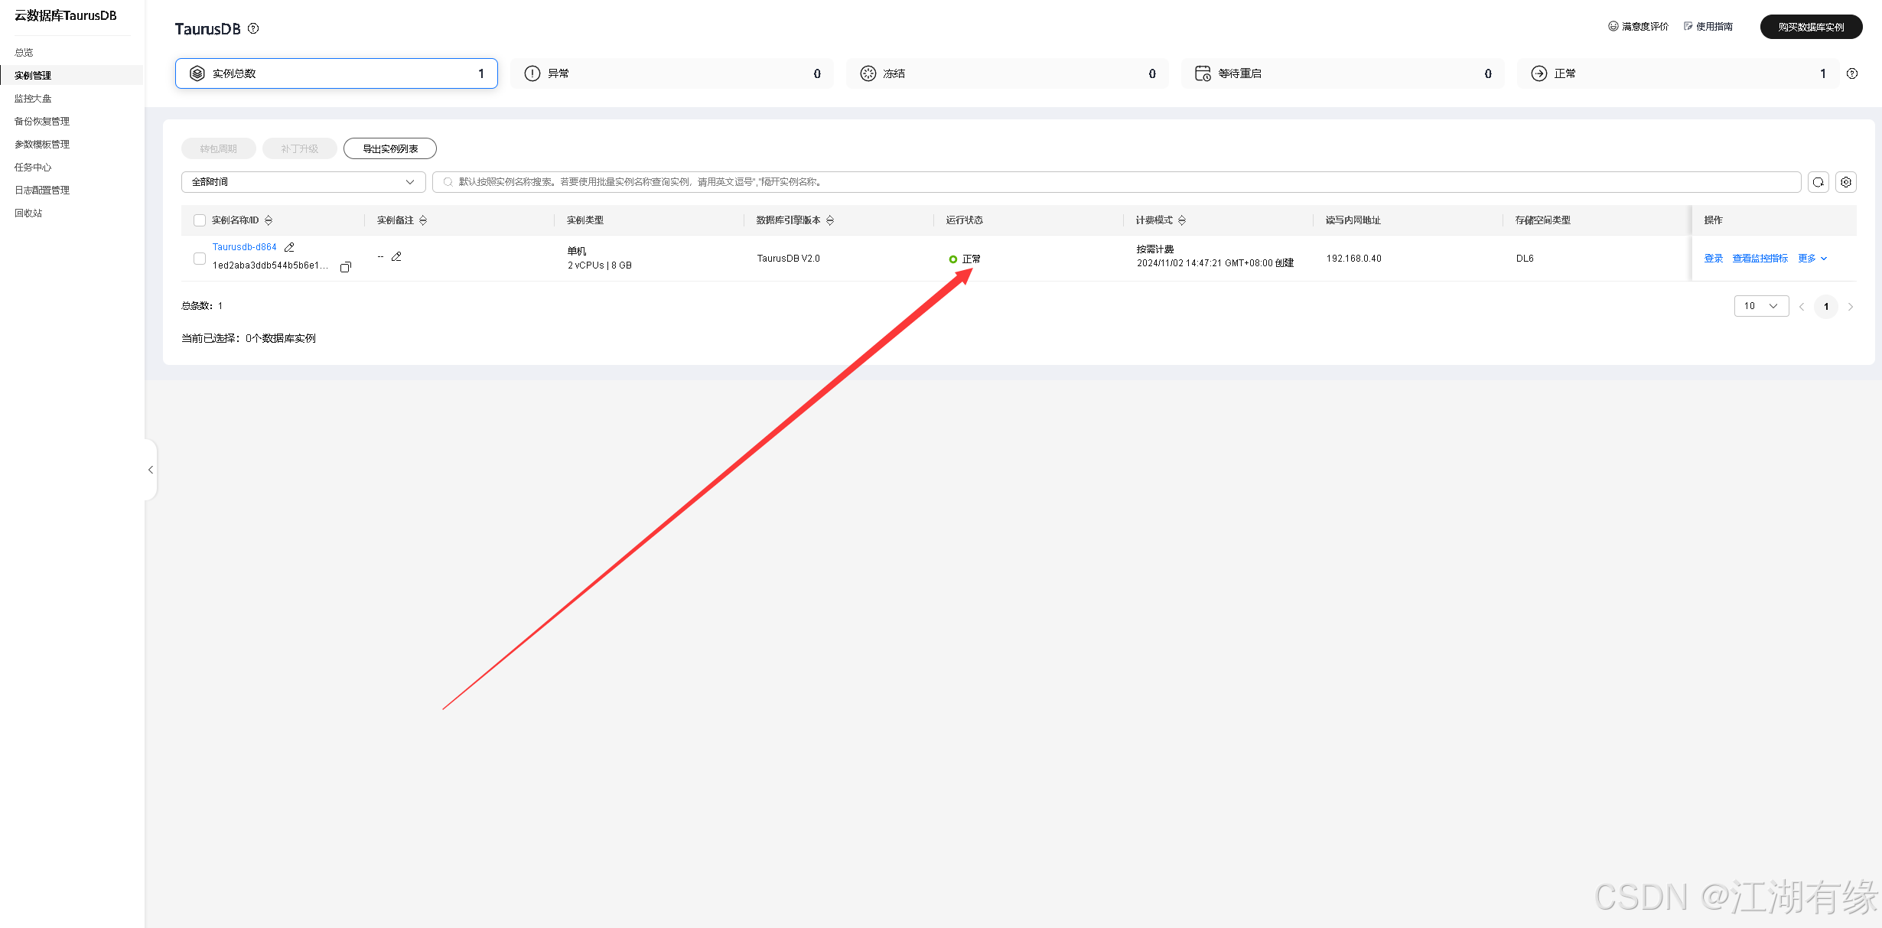Focus the instance name search field

pyautogui.click(x=1117, y=182)
